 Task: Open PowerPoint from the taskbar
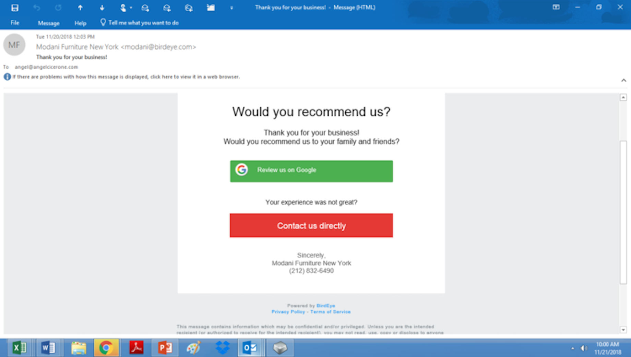(165, 348)
